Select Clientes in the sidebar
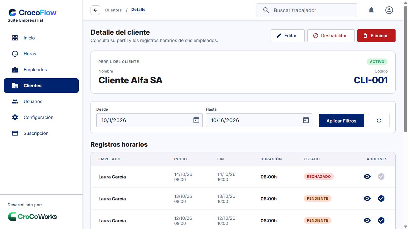Image resolution: width=408 pixels, height=229 pixels. (x=41, y=86)
